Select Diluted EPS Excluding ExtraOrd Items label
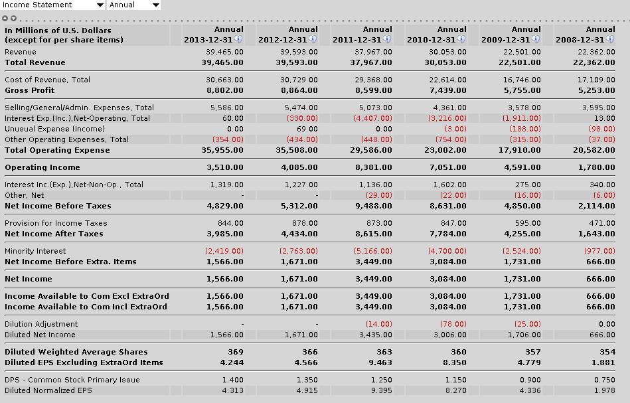Screen dimensions: 630x403 pos(84,363)
